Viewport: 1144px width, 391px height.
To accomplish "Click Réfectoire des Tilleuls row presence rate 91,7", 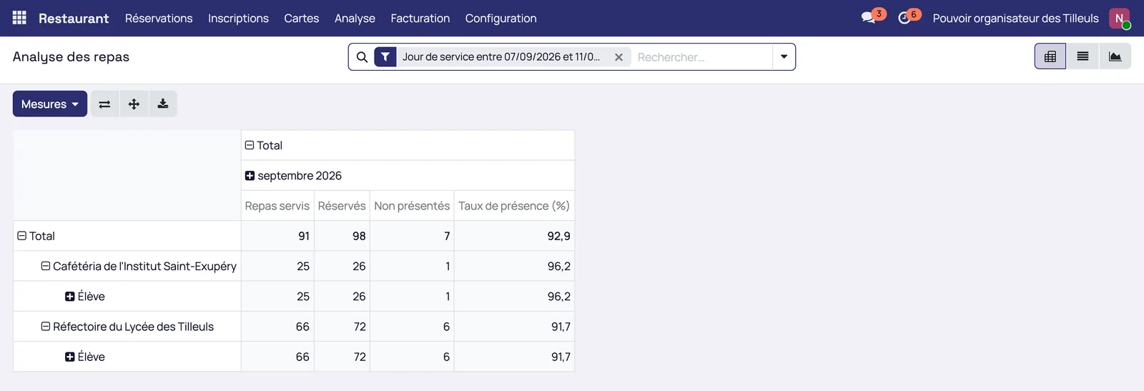I will pos(514,327).
